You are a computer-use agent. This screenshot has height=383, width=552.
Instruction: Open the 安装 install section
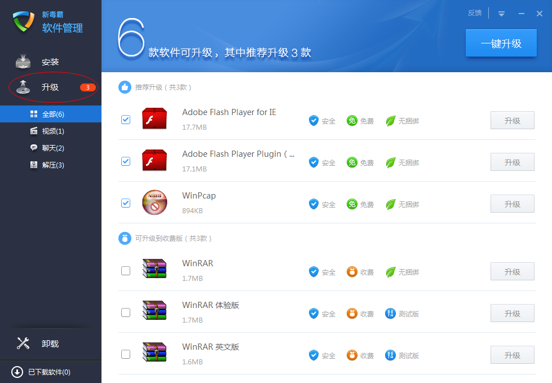51,62
